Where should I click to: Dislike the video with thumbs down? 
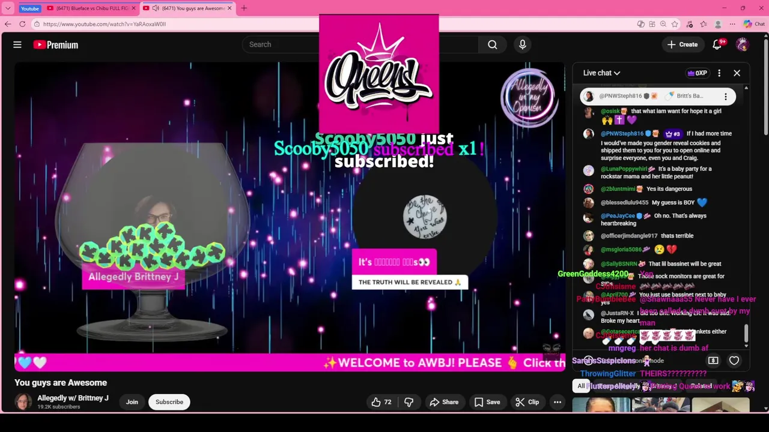(x=409, y=402)
